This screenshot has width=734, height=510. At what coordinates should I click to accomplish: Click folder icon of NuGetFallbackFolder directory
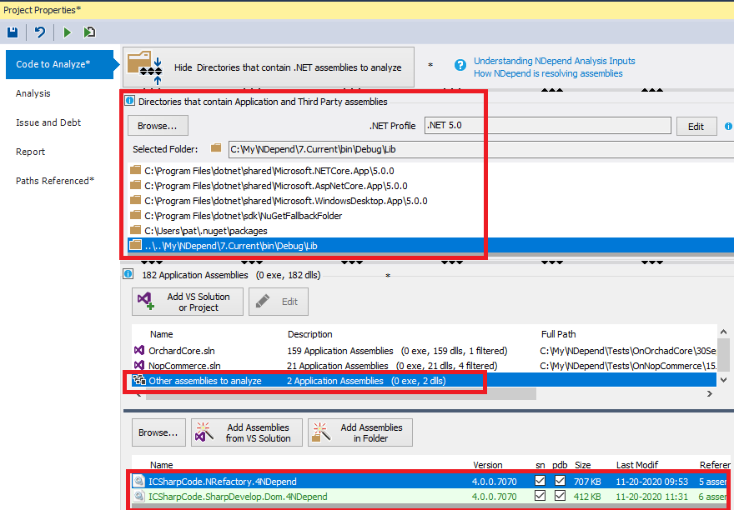click(x=136, y=215)
